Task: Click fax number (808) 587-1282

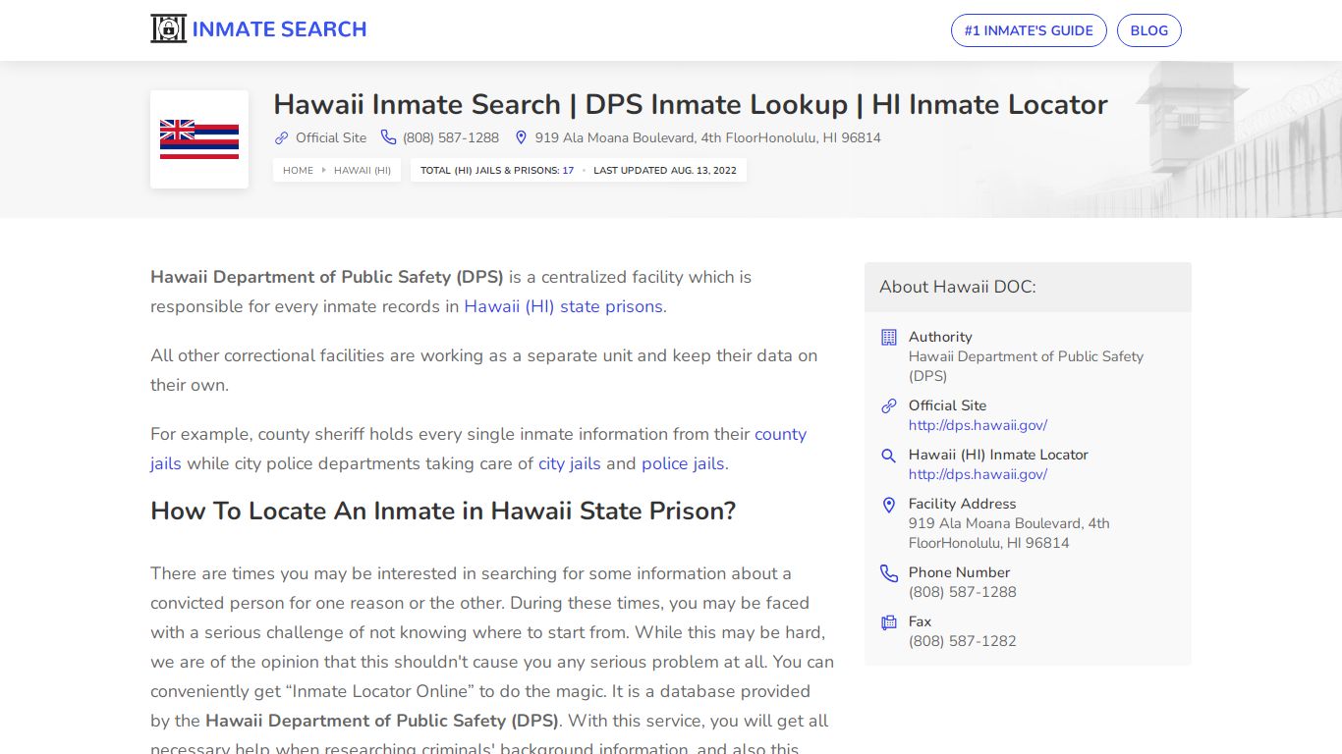Action: (x=963, y=641)
